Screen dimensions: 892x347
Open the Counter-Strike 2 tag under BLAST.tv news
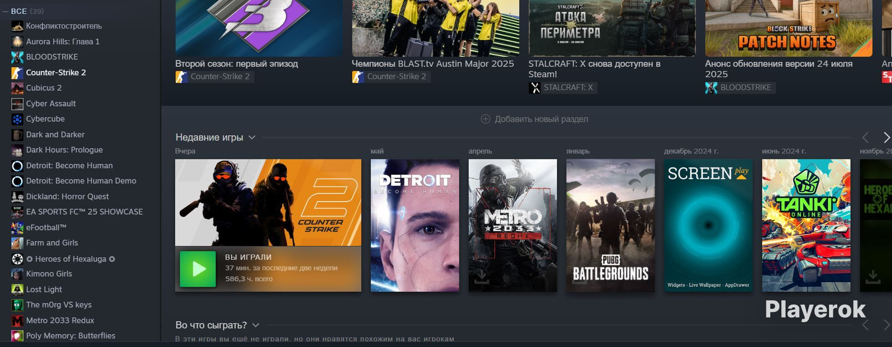(391, 77)
